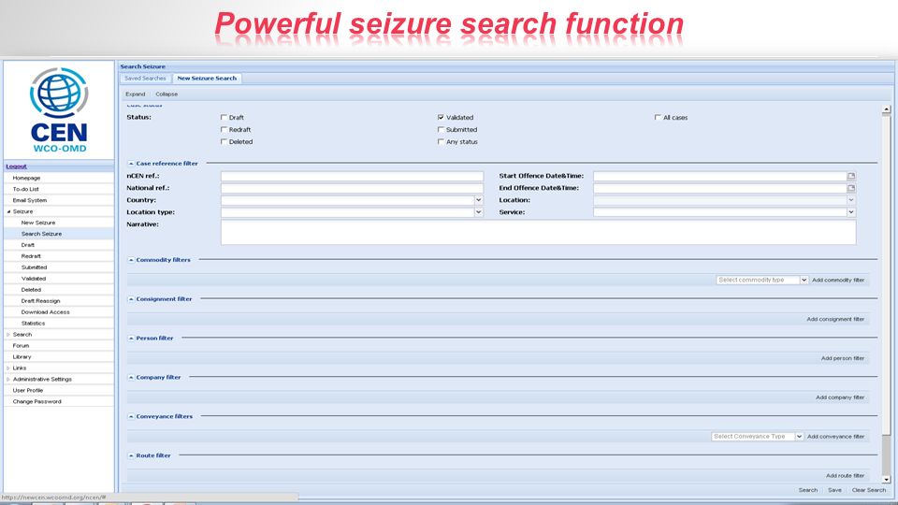The width and height of the screenshot is (898, 505).
Task: Open Email System in sidebar
Action: pos(30,200)
